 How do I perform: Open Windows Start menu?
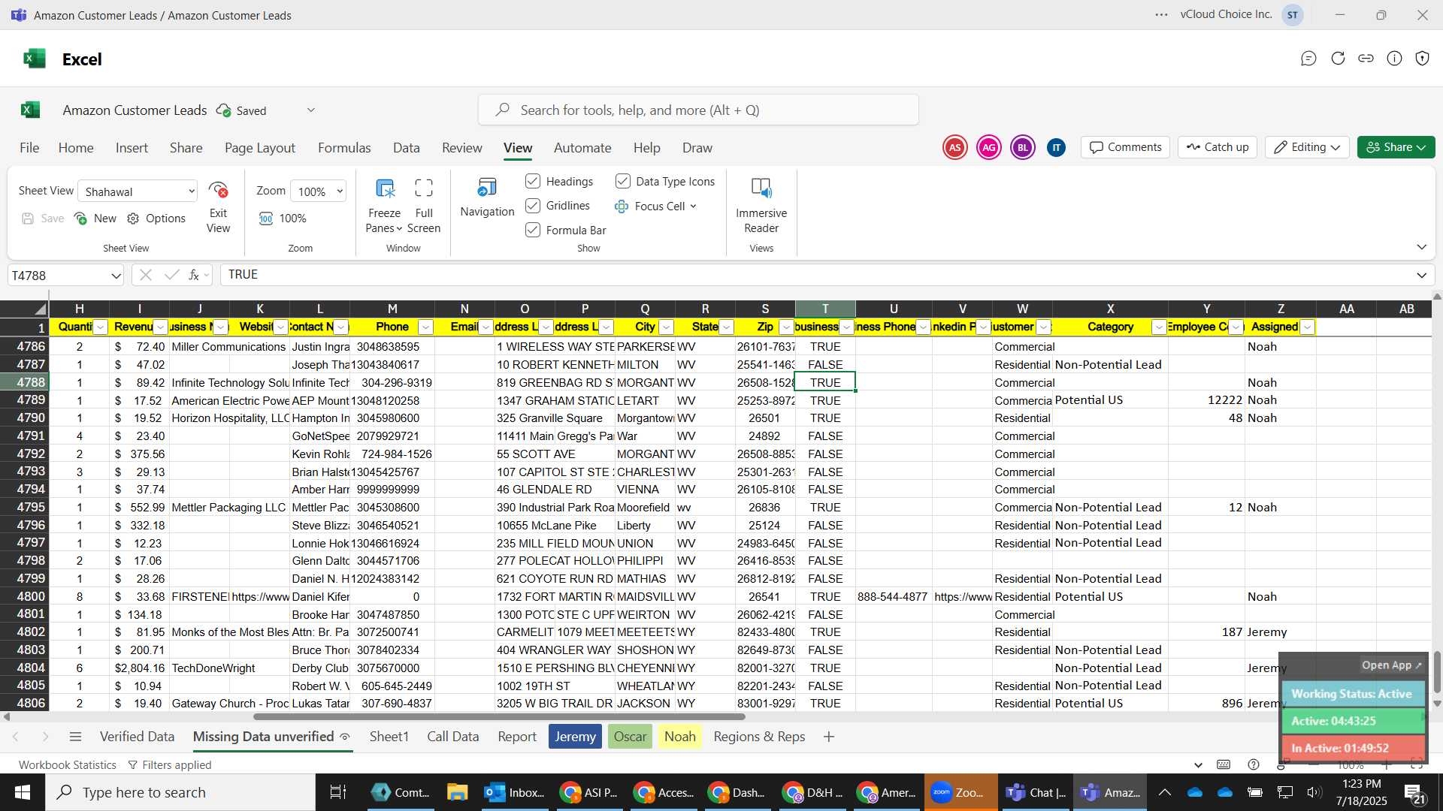click(23, 792)
